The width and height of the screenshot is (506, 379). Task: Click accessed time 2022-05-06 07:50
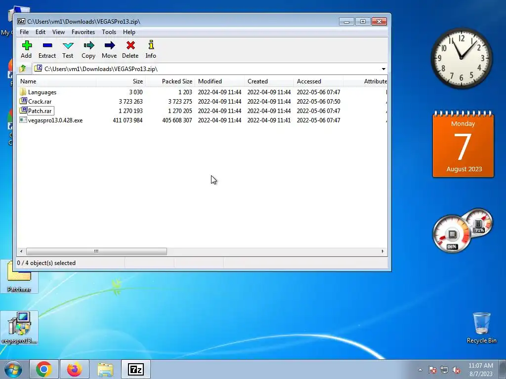319,102
